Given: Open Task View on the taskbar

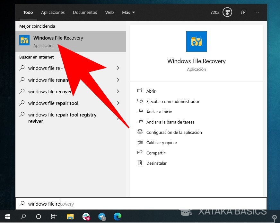Looking at the screenshot, I should point(54,217).
